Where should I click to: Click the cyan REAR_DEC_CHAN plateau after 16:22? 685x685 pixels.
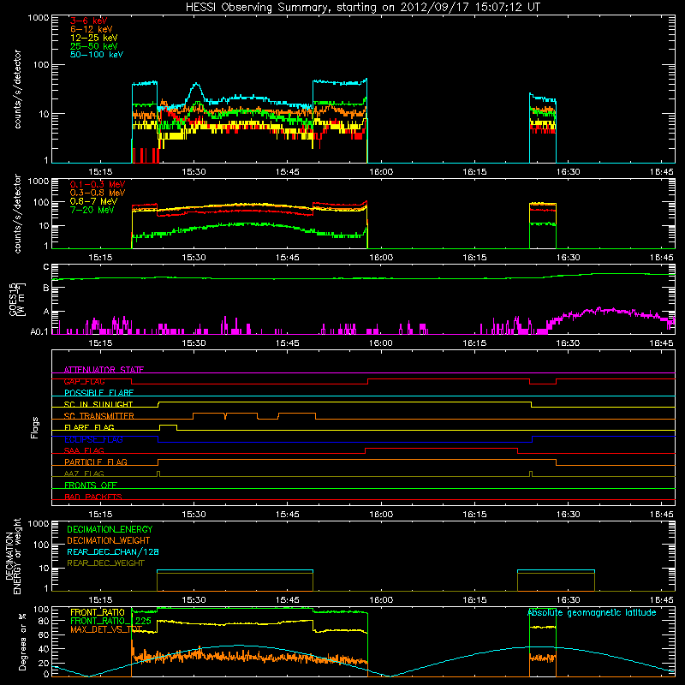[x=556, y=570]
